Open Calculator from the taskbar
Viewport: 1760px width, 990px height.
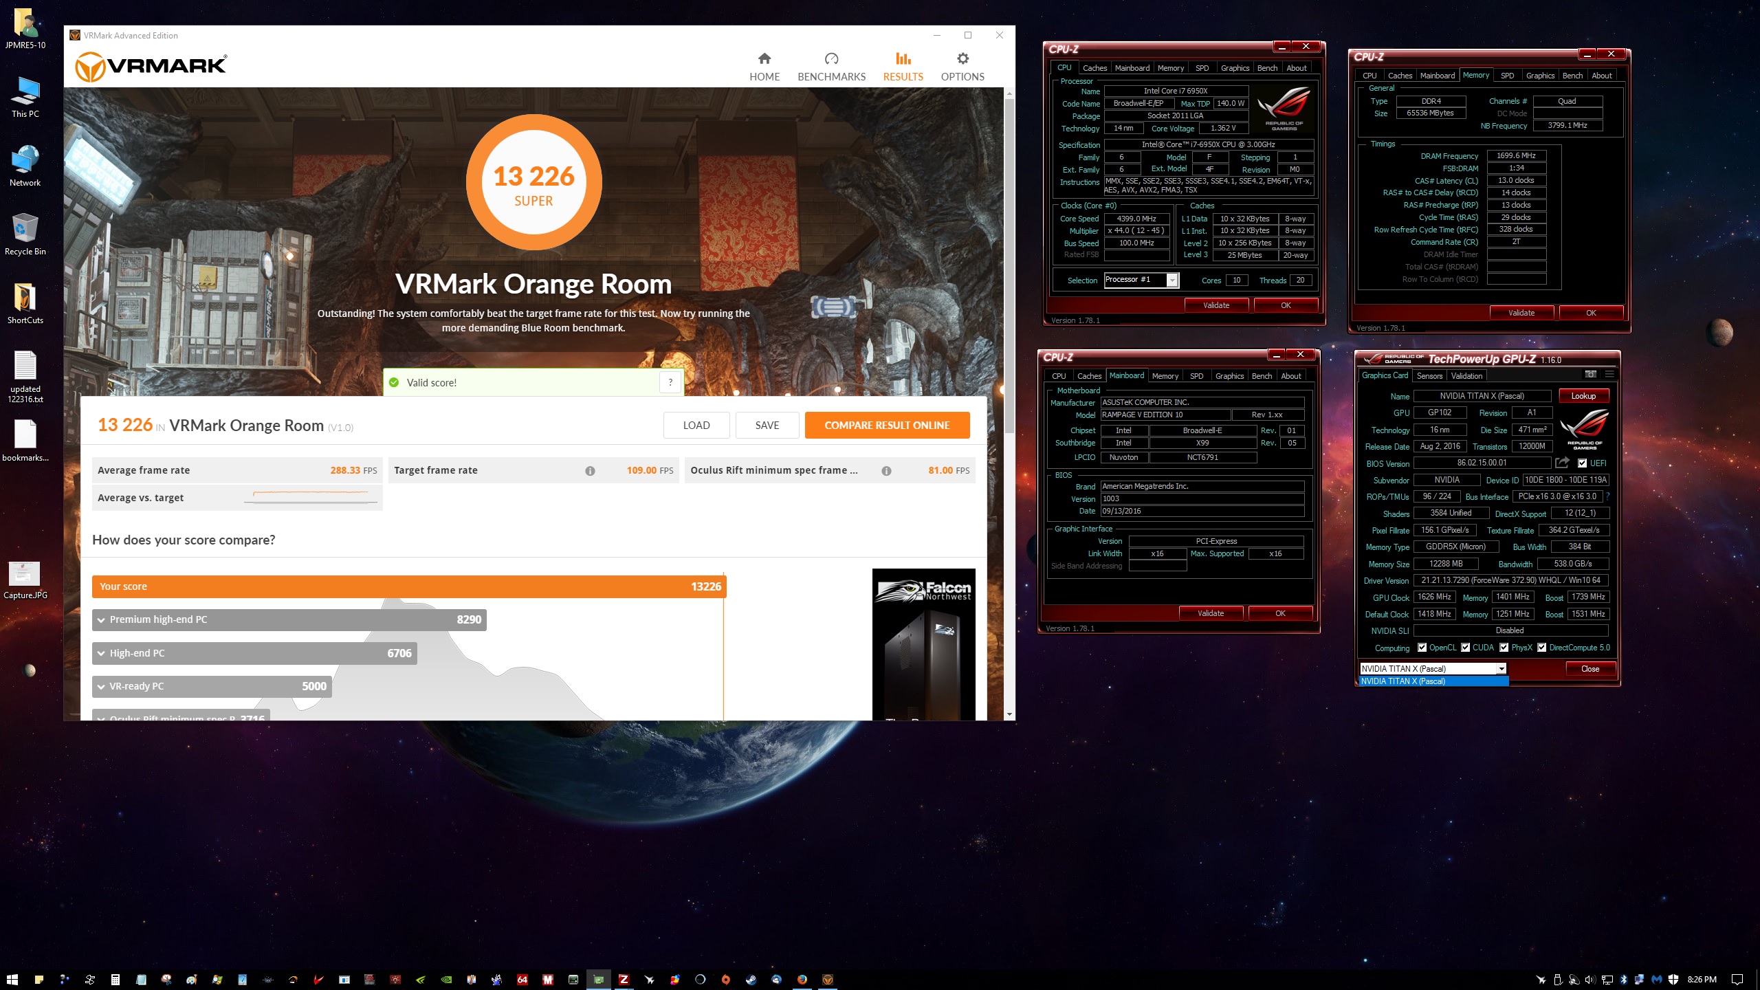pos(115,980)
